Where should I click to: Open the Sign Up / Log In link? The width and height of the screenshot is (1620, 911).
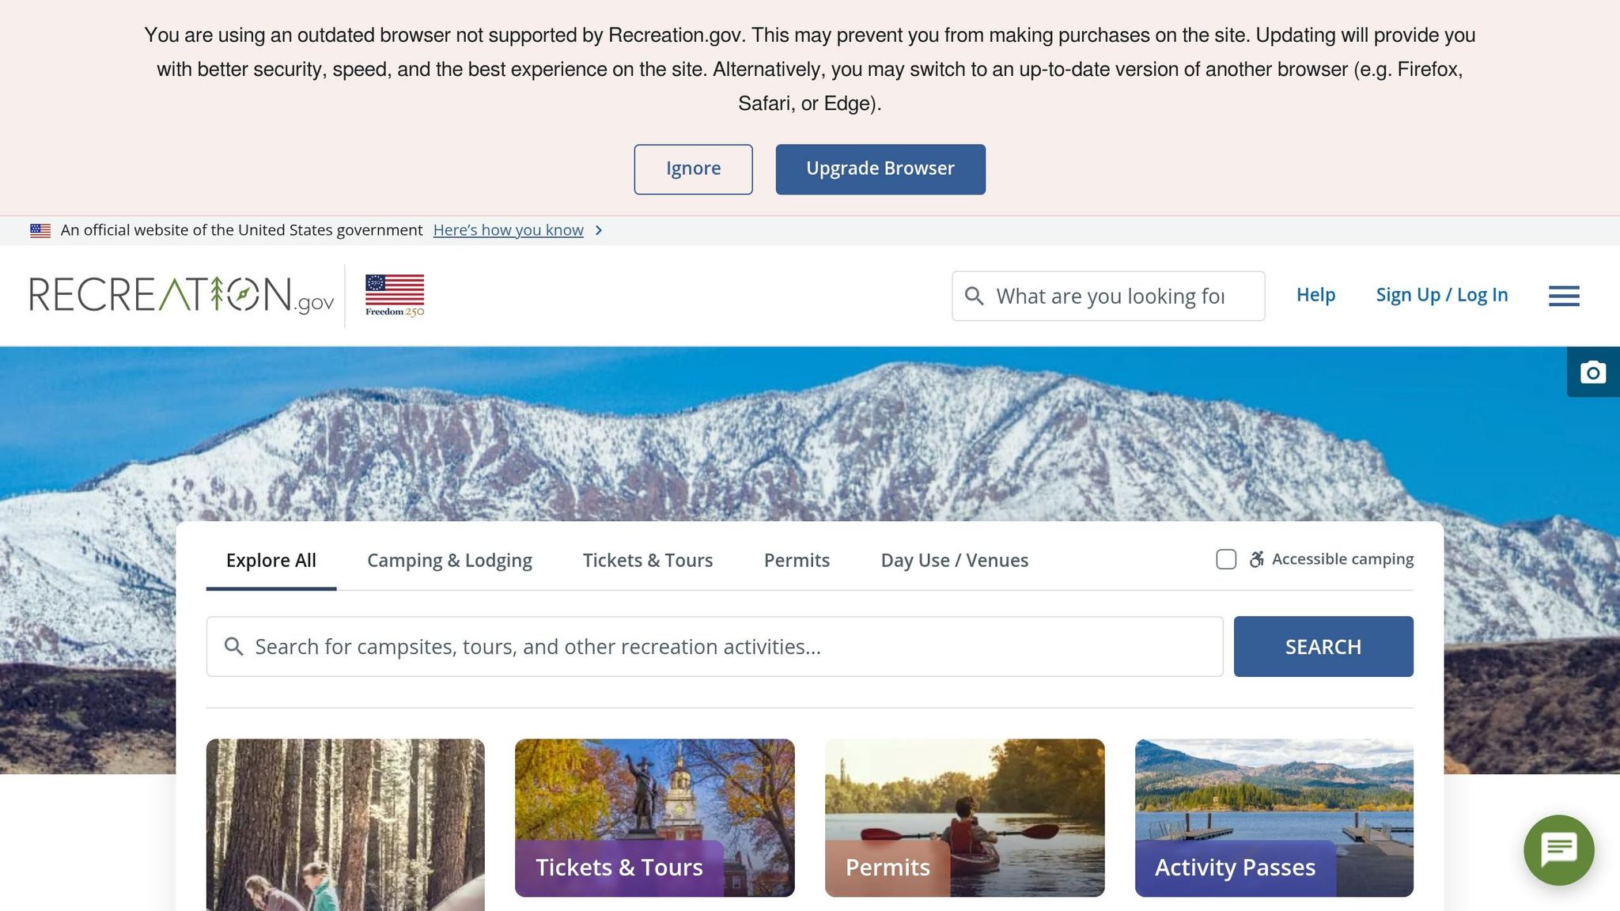click(1441, 295)
